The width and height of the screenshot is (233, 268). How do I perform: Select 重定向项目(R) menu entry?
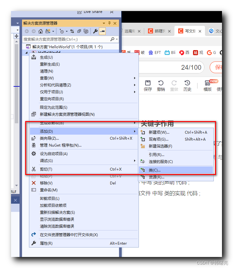[84, 99]
